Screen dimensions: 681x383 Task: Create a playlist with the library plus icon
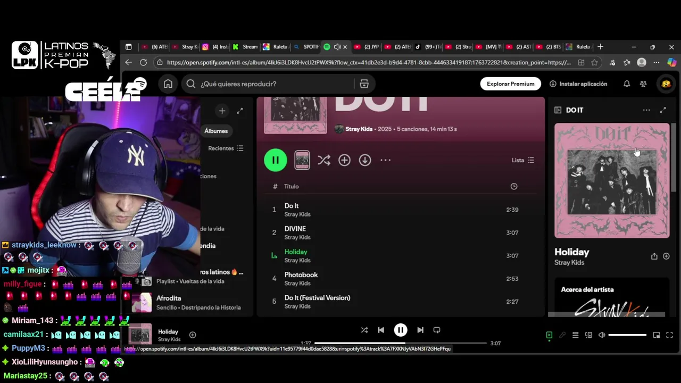tap(222, 111)
